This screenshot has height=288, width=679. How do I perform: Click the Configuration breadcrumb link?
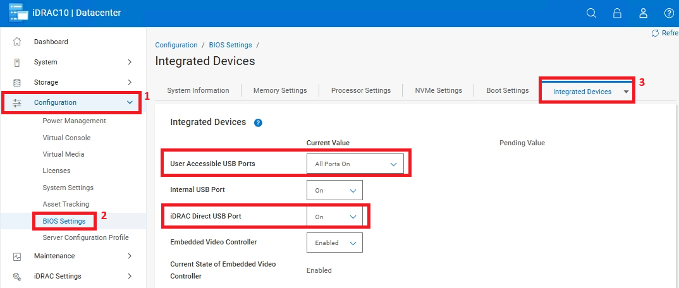click(x=176, y=45)
